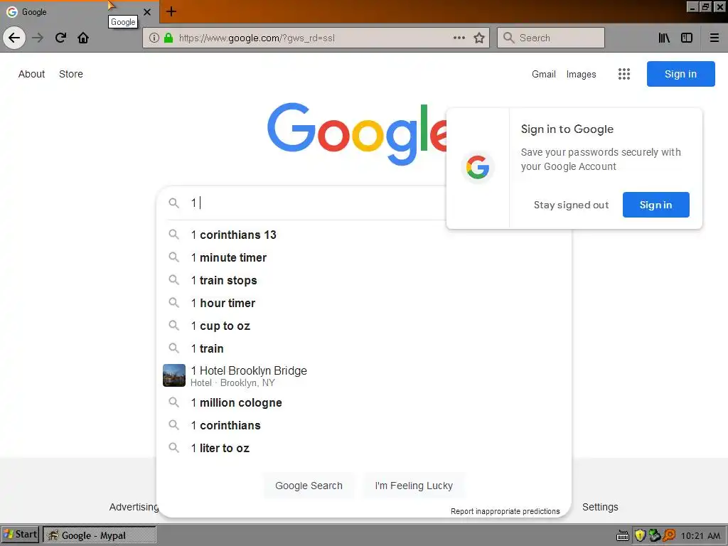This screenshot has height=546, width=728.
Task: Go back with the browser back arrow
Action: (x=14, y=38)
